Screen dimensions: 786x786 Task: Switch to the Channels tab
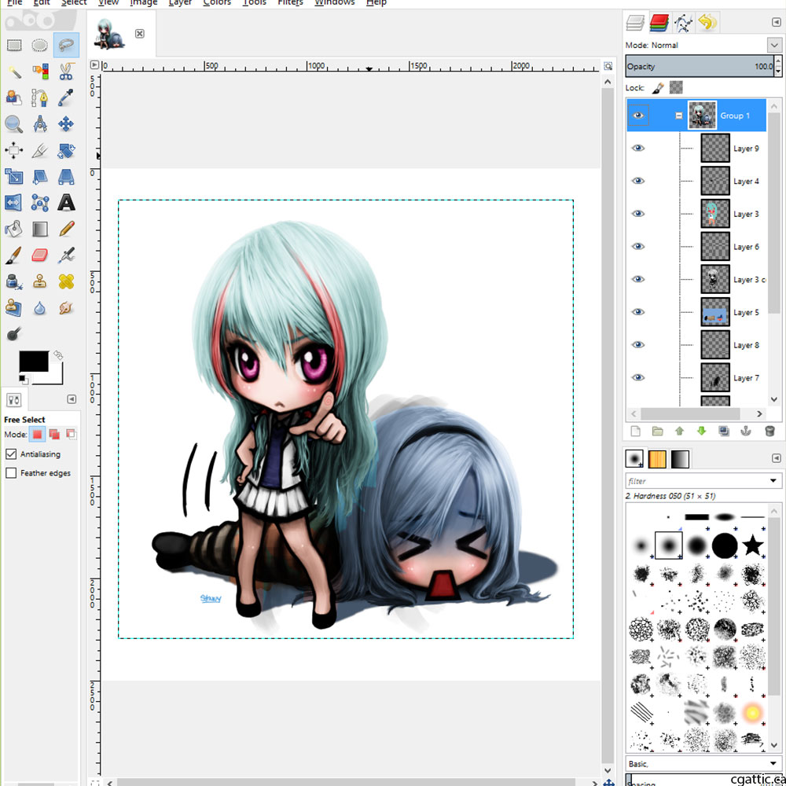(x=659, y=23)
